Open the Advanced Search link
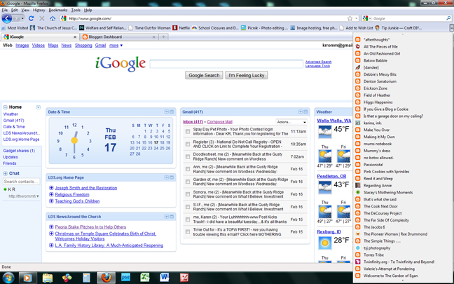The image size is (454, 284). (318, 62)
